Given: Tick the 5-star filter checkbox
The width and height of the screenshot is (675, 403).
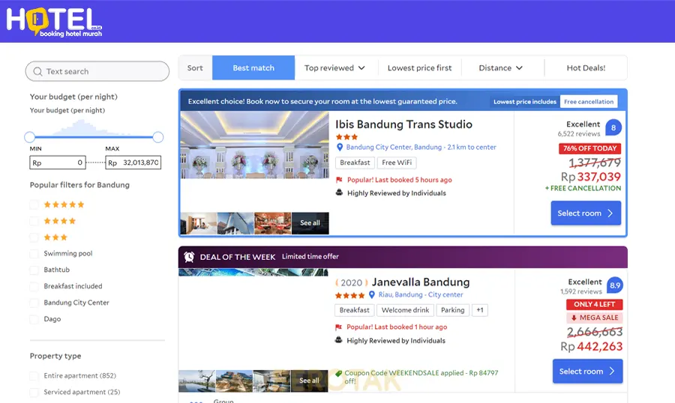Looking at the screenshot, I should [34, 204].
